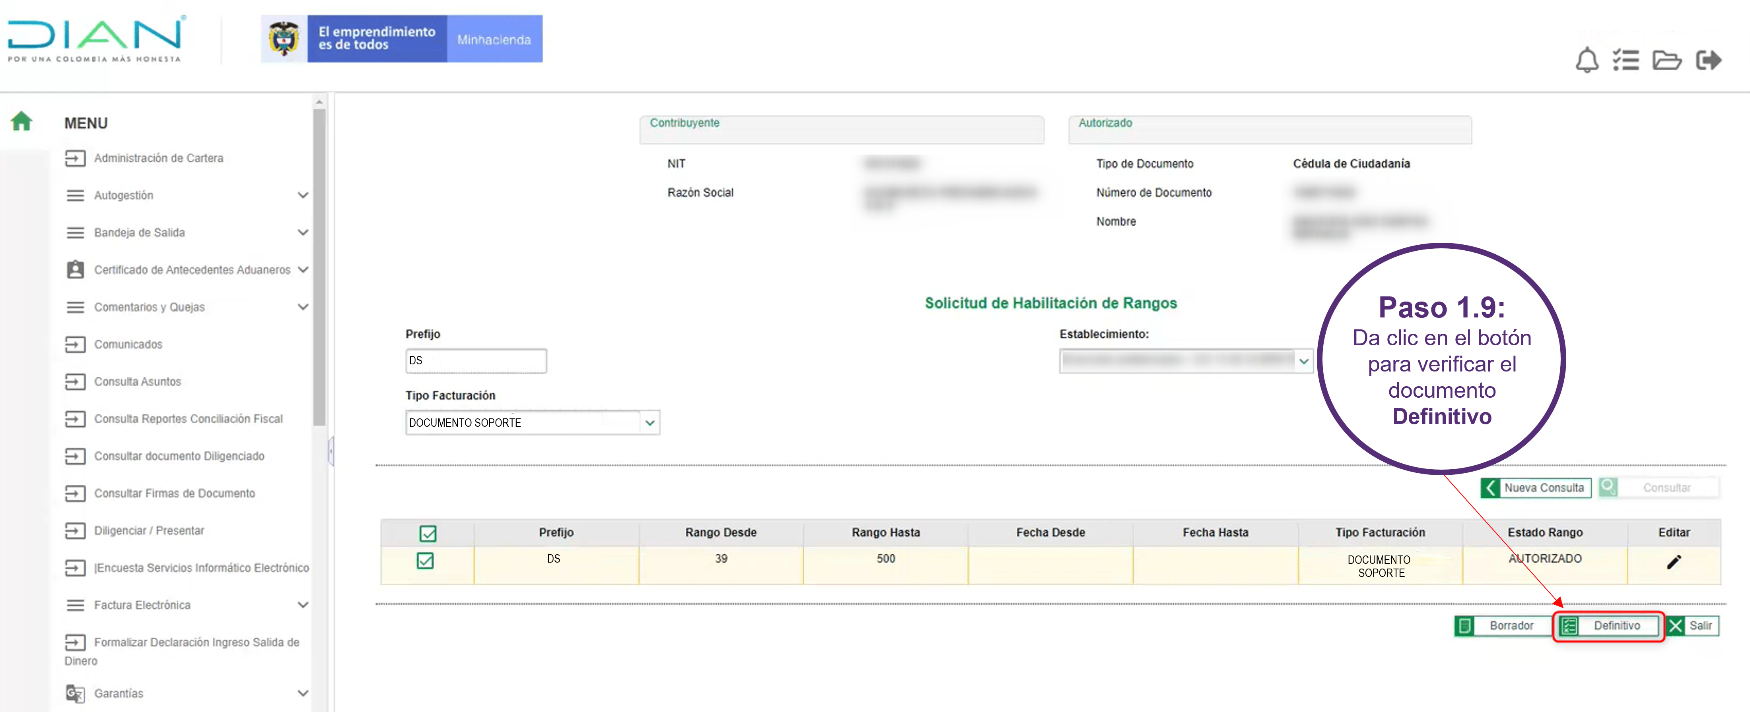Screen dimensions: 1750x712
Task: Click the notifications bell icon
Action: pyautogui.click(x=1586, y=60)
